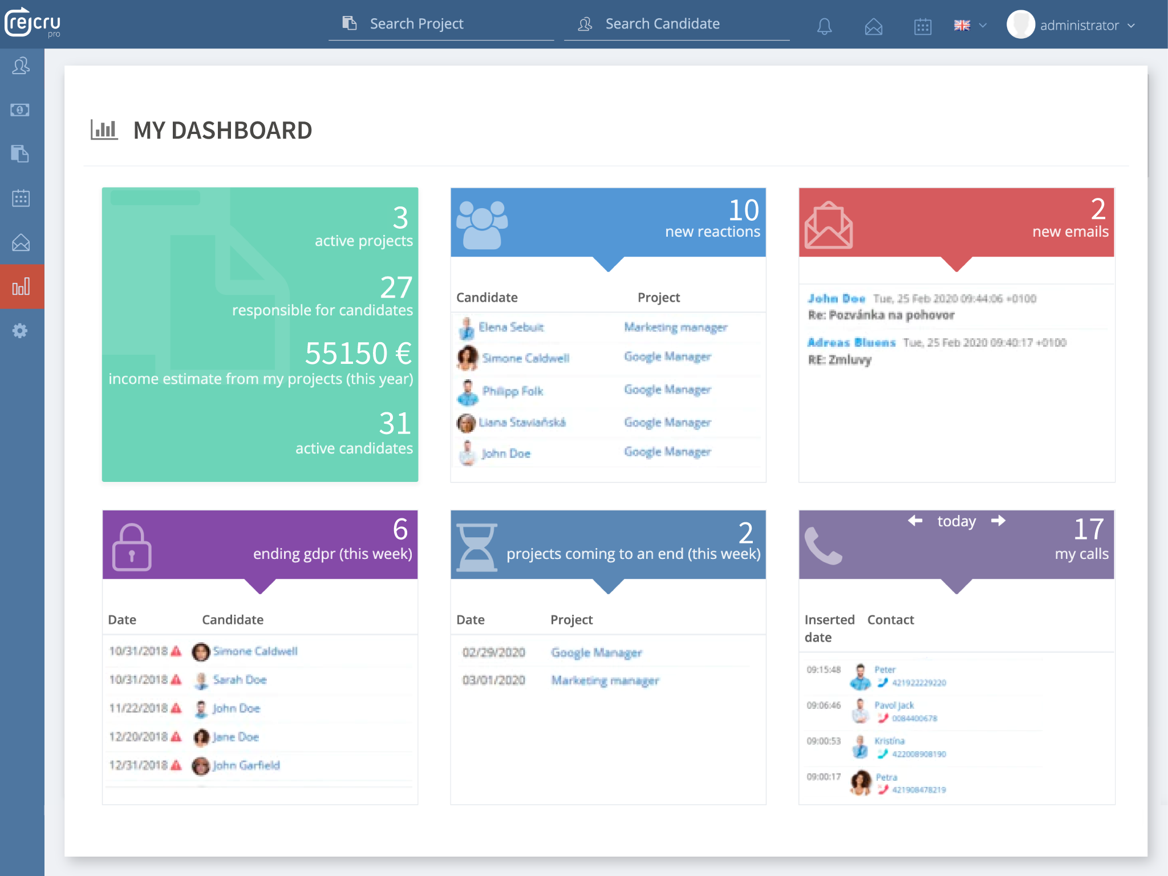This screenshot has width=1168, height=876.
Task: Open the top bar calendar icon
Action: click(x=922, y=26)
